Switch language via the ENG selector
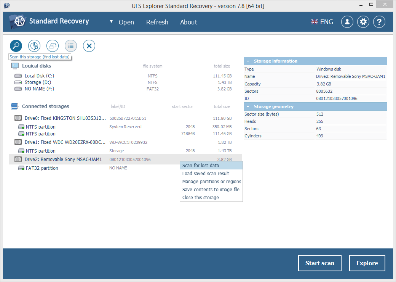 pos(322,22)
